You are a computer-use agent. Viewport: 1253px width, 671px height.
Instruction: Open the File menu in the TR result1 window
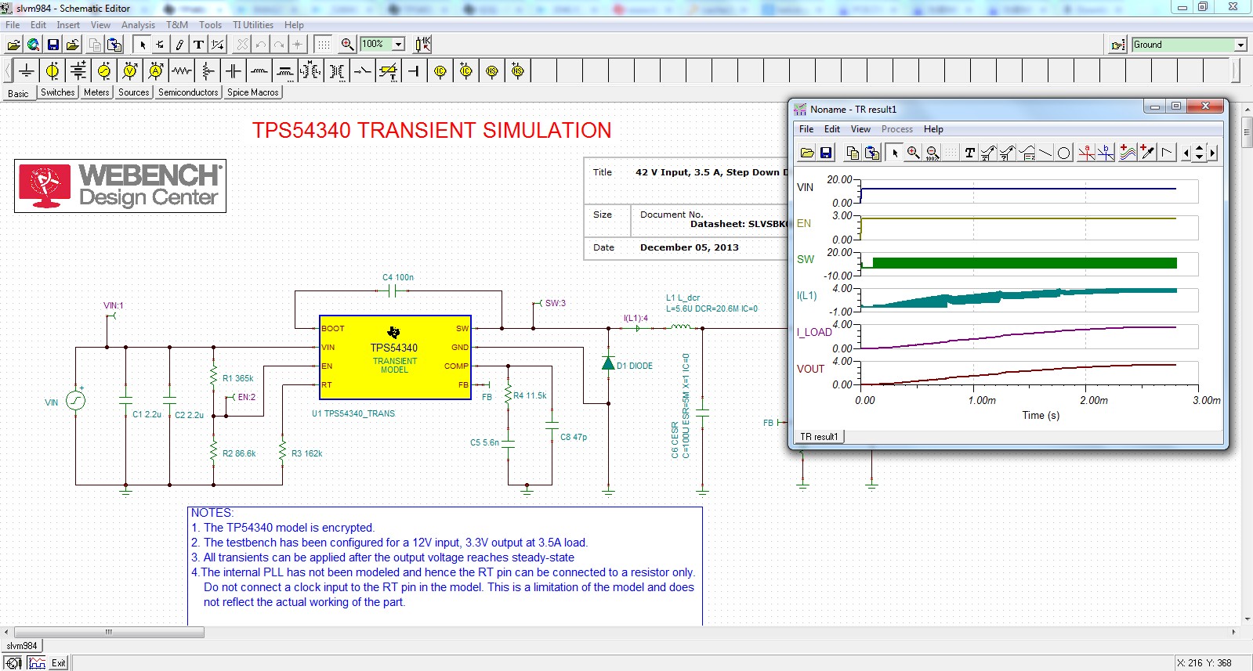coord(806,129)
